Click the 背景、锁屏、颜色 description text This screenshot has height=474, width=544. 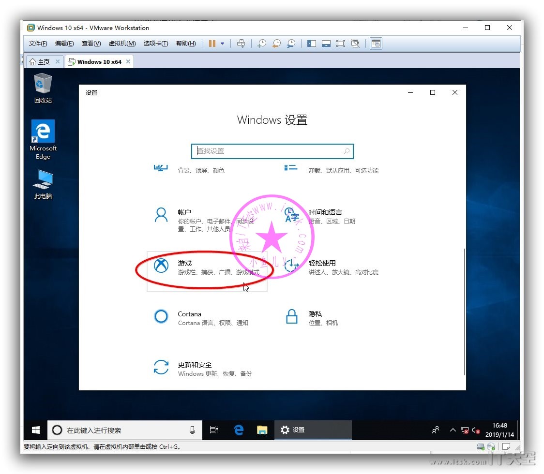click(201, 170)
